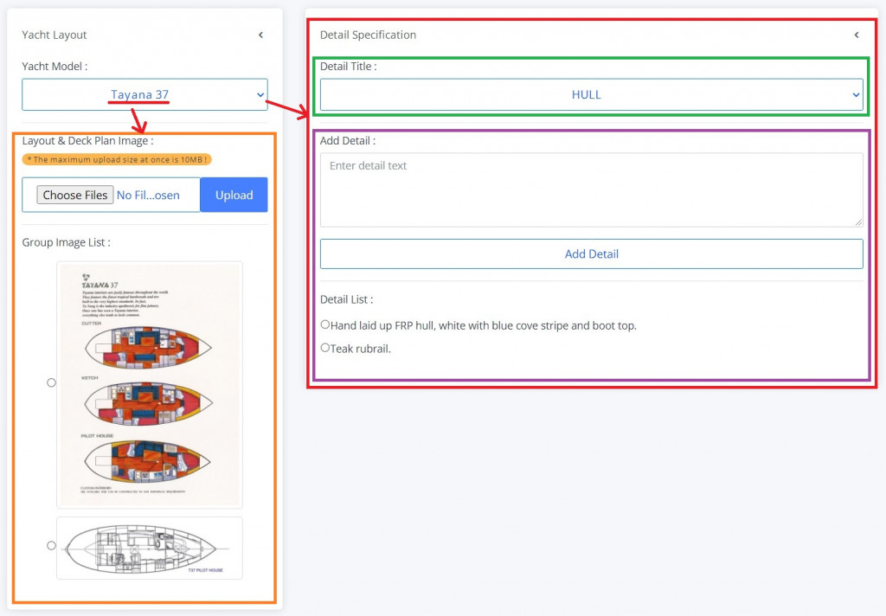Select the Hand laid up FRP hull radio

click(325, 324)
